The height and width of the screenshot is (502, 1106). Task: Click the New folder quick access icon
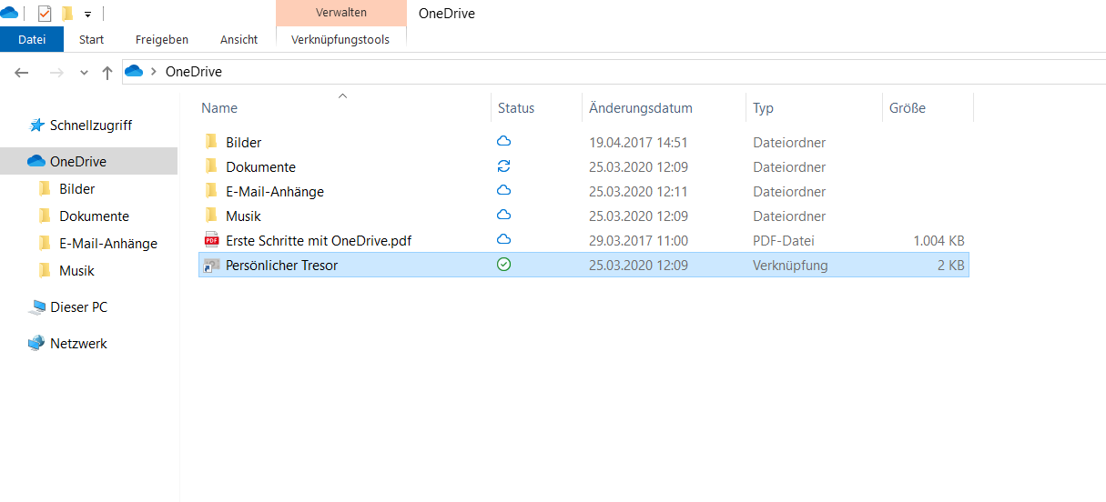(x=66, y=14)
